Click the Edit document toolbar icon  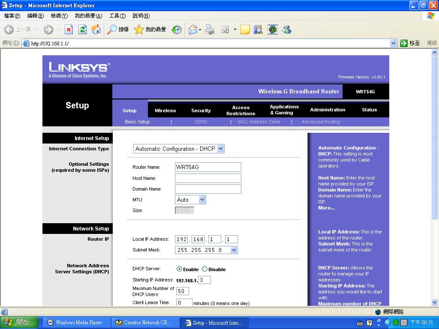pyautogui.click(x=225, y=30)
